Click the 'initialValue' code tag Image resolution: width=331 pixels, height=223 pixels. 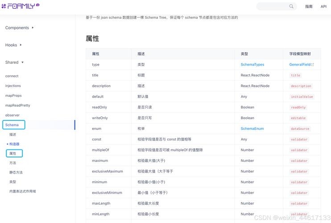click(302, 97)
